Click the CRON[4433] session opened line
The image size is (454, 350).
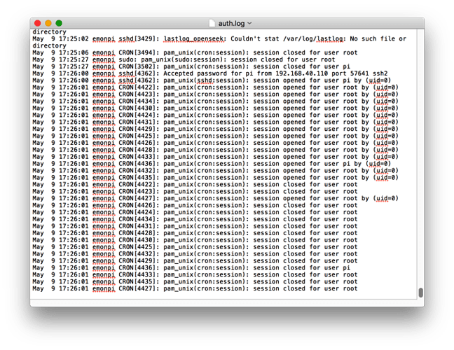[215, 157]
